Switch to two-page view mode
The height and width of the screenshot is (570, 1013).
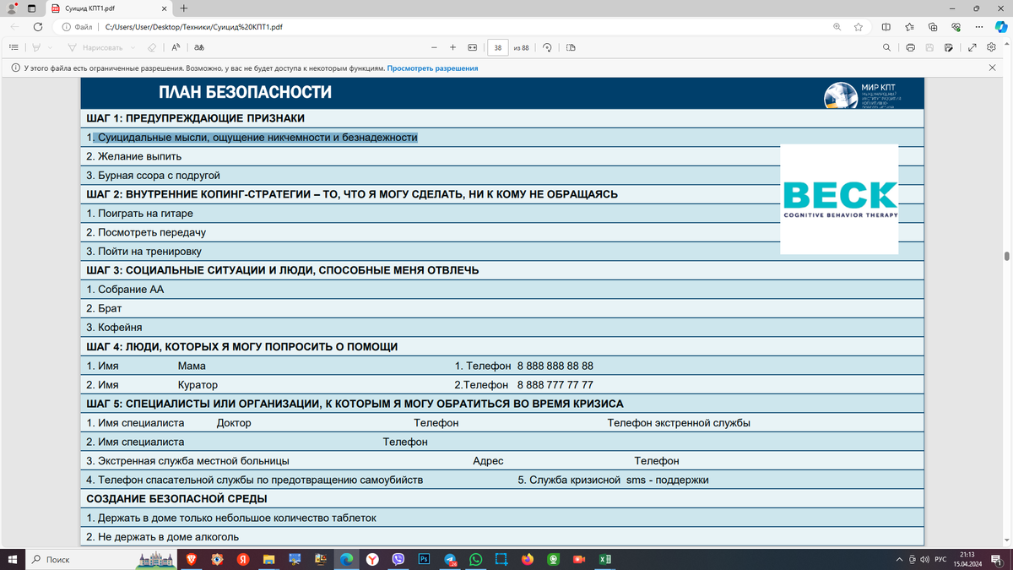[570, 47]
